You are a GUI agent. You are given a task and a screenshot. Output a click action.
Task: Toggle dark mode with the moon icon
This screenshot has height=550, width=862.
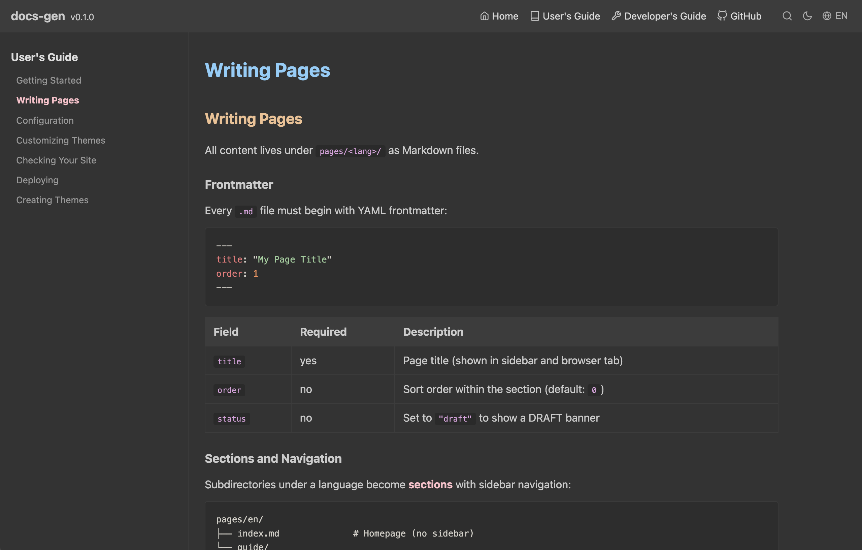[807, 16]
